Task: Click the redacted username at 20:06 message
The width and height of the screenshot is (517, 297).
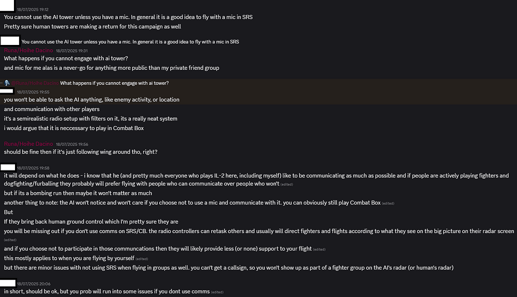Action: pos(7,283)
